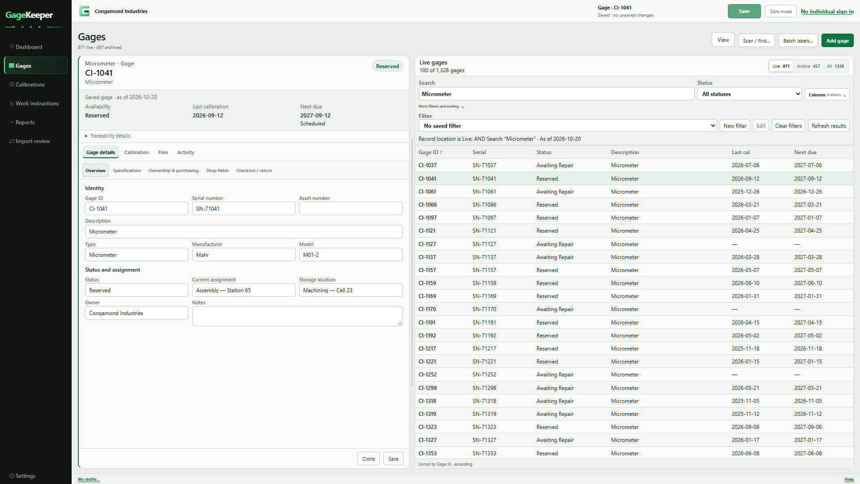Click New filter button
Screen dimensions: 860x484
735,126
